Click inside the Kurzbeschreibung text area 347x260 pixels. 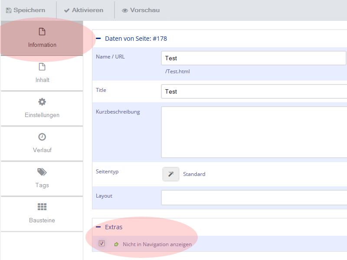254,132
